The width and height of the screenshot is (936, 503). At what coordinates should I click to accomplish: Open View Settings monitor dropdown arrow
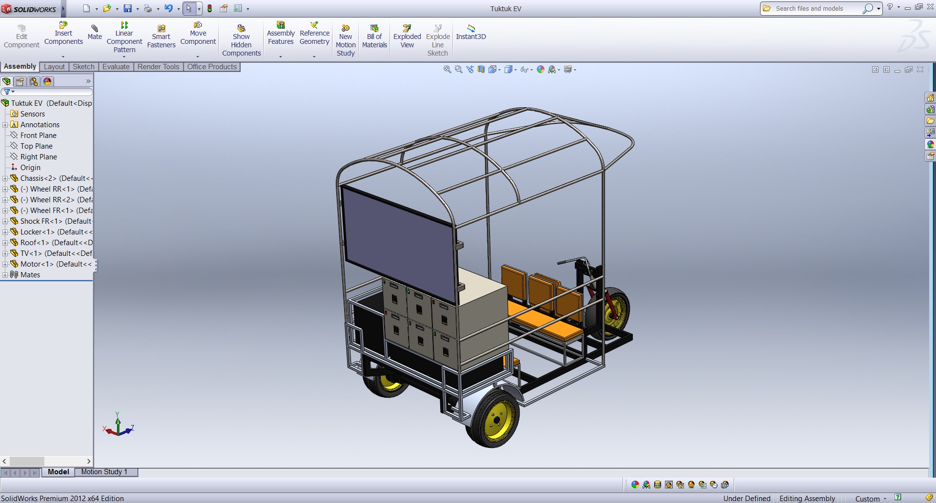click(575, 70)
